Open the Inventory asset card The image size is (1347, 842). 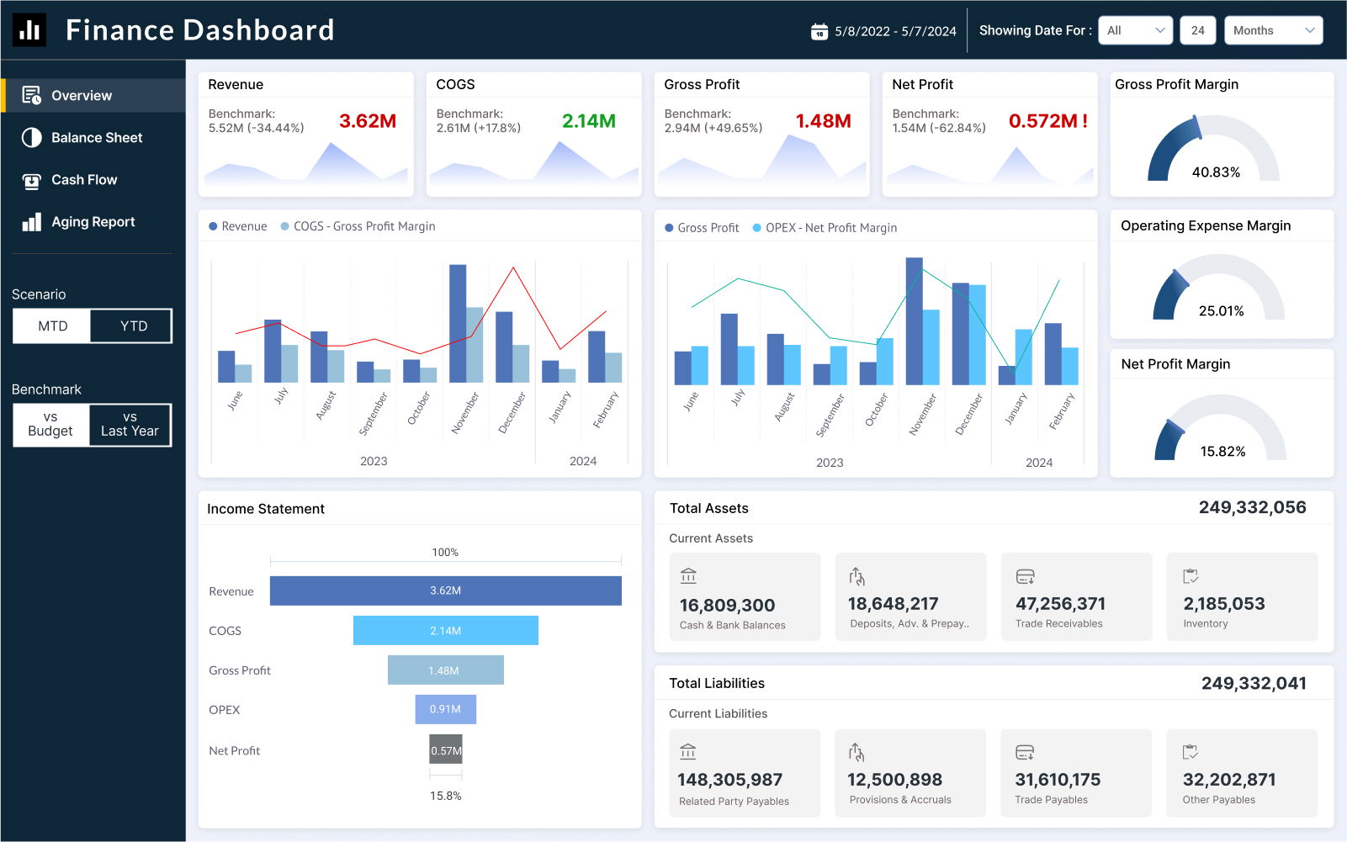click(1241, 596)
